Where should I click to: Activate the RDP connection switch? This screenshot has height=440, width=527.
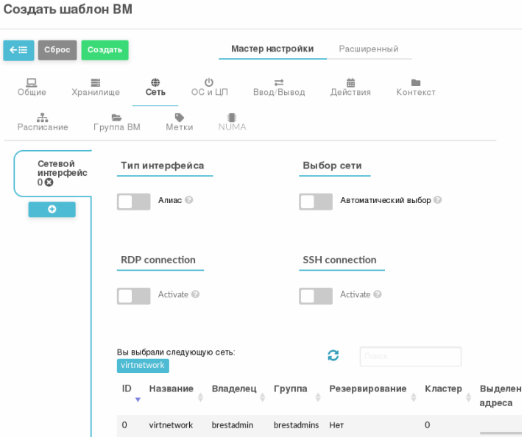134,296
